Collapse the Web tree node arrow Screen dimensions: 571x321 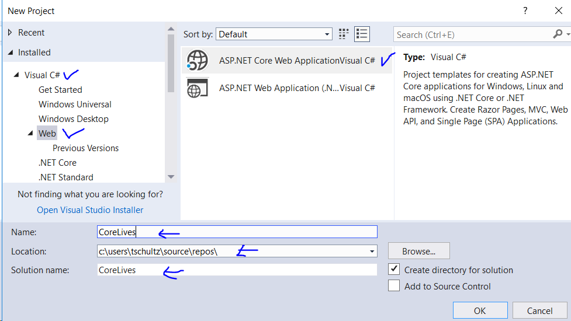click(x=30, y=134)
